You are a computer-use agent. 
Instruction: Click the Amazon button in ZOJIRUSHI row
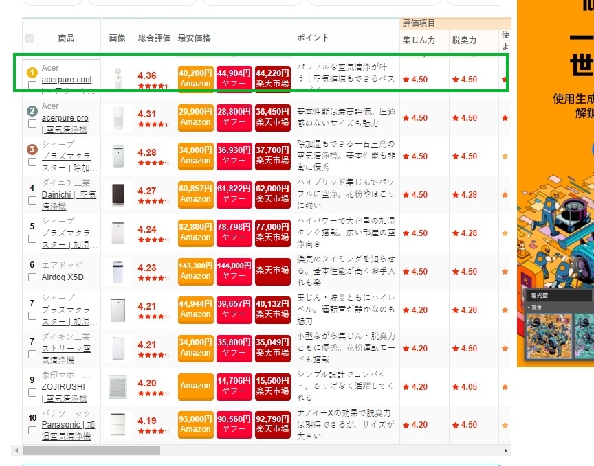point(195,386)
